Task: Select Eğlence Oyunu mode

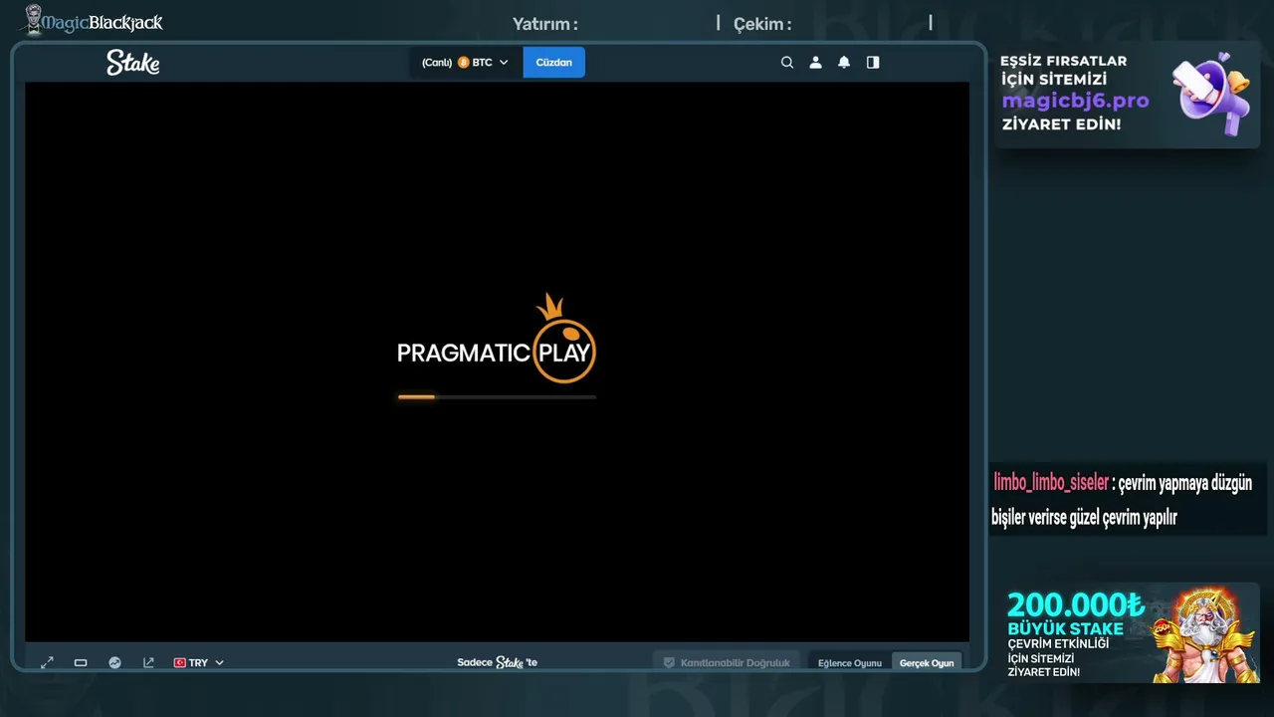Action: pos(850,663)
